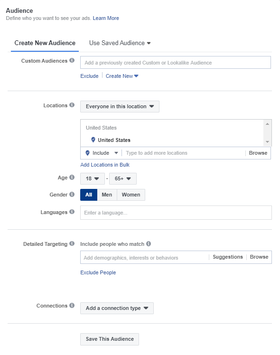
Task: Open the Add Locations in Bulk link
Action: click(105, 165)
